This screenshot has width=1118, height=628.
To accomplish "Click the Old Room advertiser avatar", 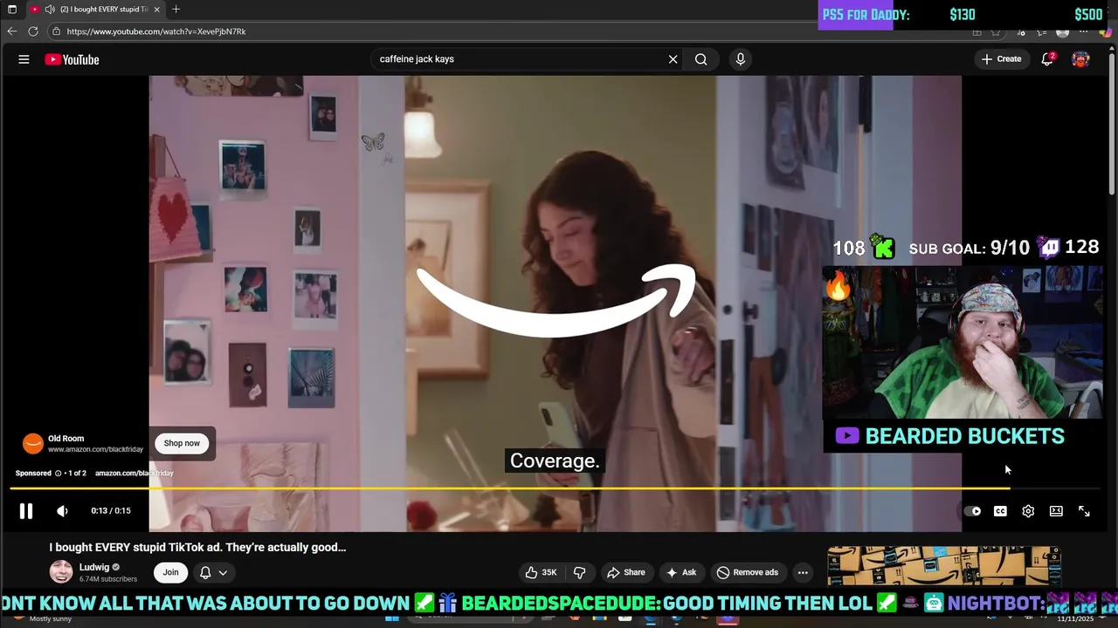I will coord(32,443).
